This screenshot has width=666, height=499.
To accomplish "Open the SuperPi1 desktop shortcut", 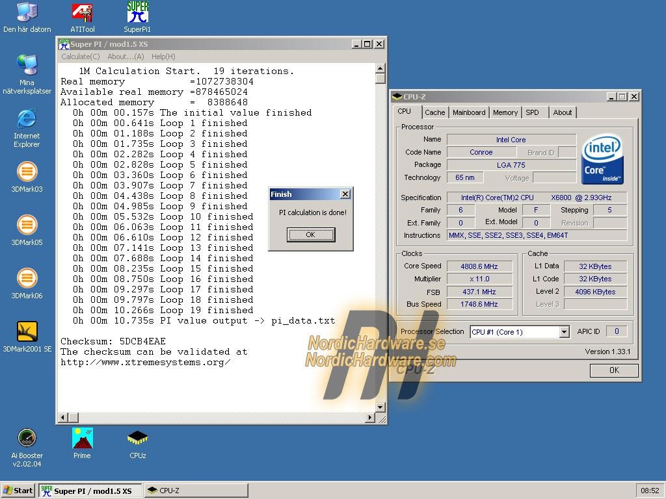I will [137, 13].
